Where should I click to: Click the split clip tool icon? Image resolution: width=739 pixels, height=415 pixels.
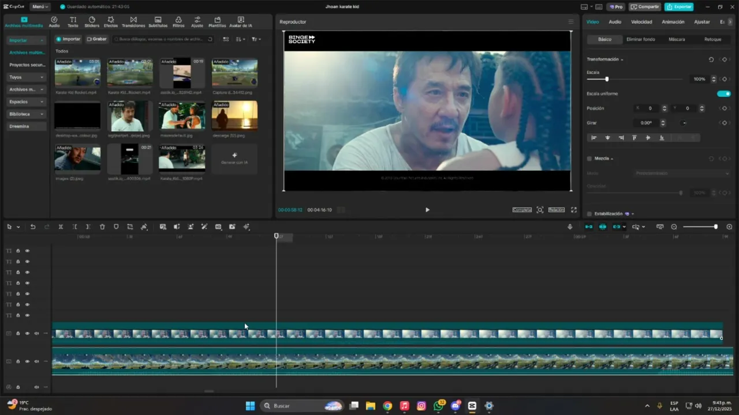point(61,227)
